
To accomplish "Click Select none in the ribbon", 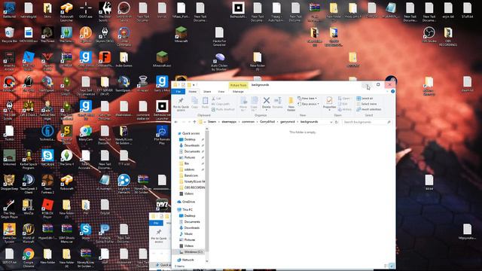I will pyautogui.click(x=367, y=104).
